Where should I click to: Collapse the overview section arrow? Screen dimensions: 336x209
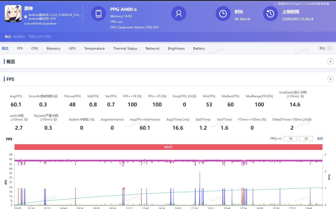(x=330, y=61)
